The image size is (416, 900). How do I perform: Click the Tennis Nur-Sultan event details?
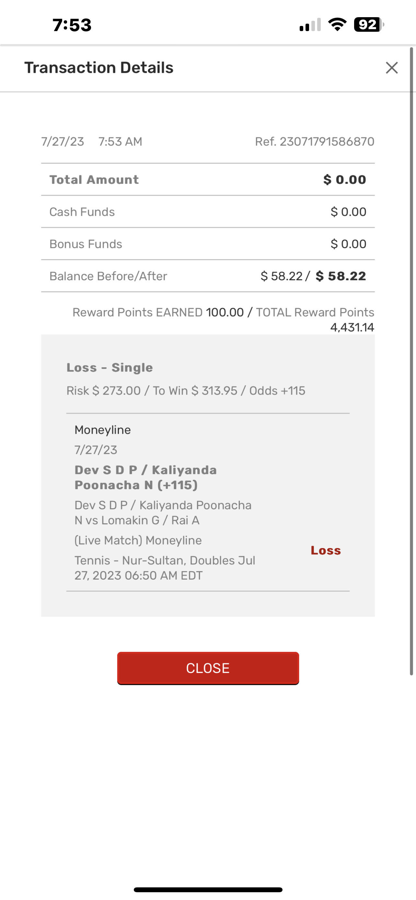[x=165, y=568]
